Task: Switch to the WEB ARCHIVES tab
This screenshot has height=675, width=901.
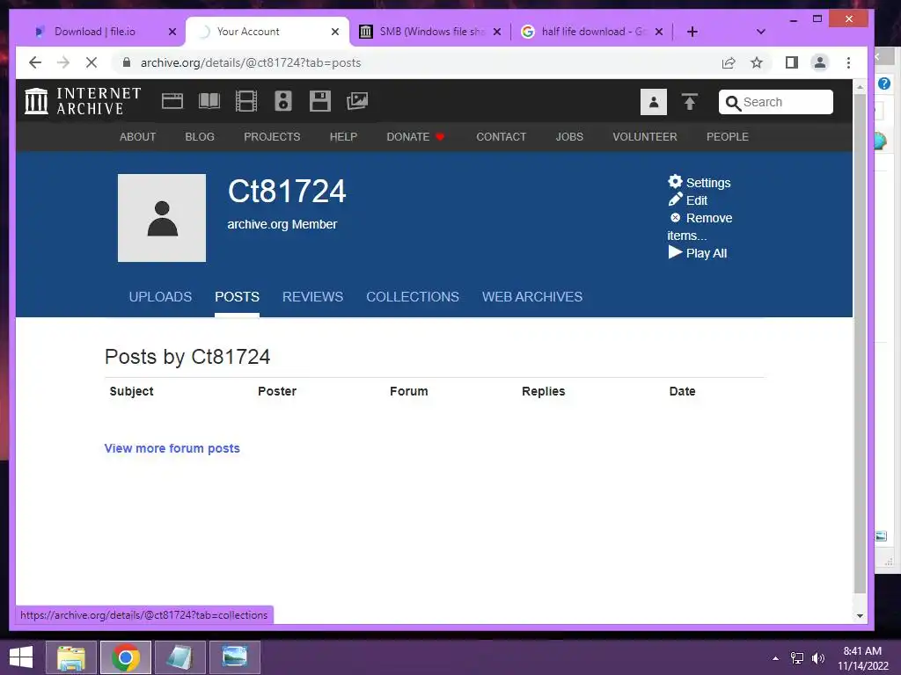Action: (532, 297)
